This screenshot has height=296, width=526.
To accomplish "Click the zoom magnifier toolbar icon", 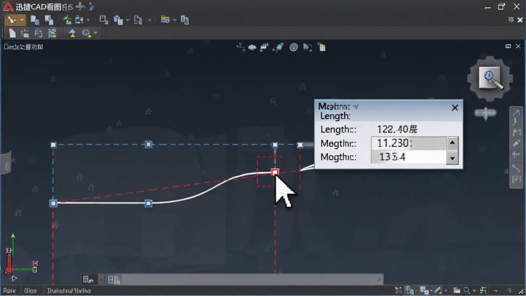I will [x=86, y=33].
